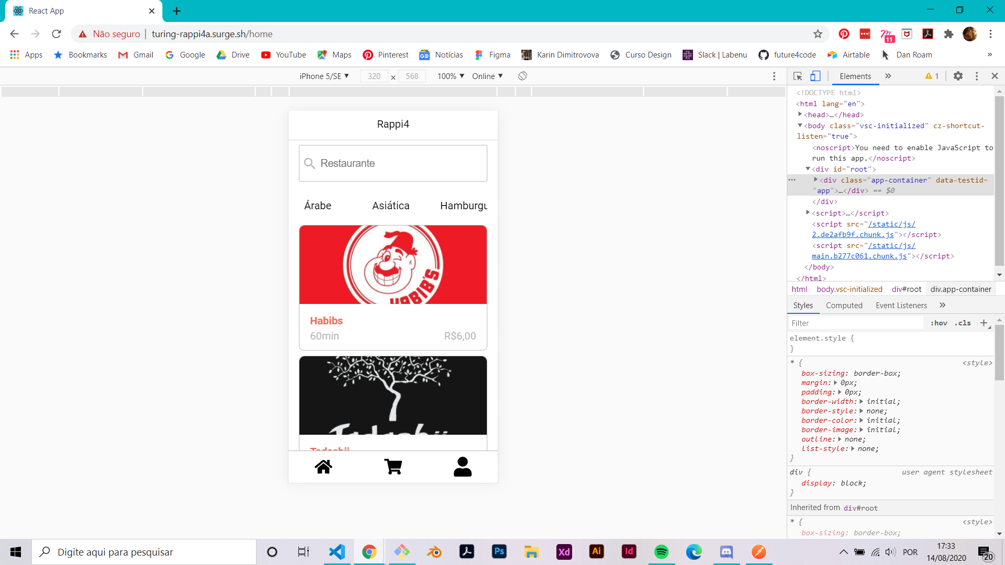Switch to the Computed tab
Screen dimensions: 1005x565
[x=844, y=306]
